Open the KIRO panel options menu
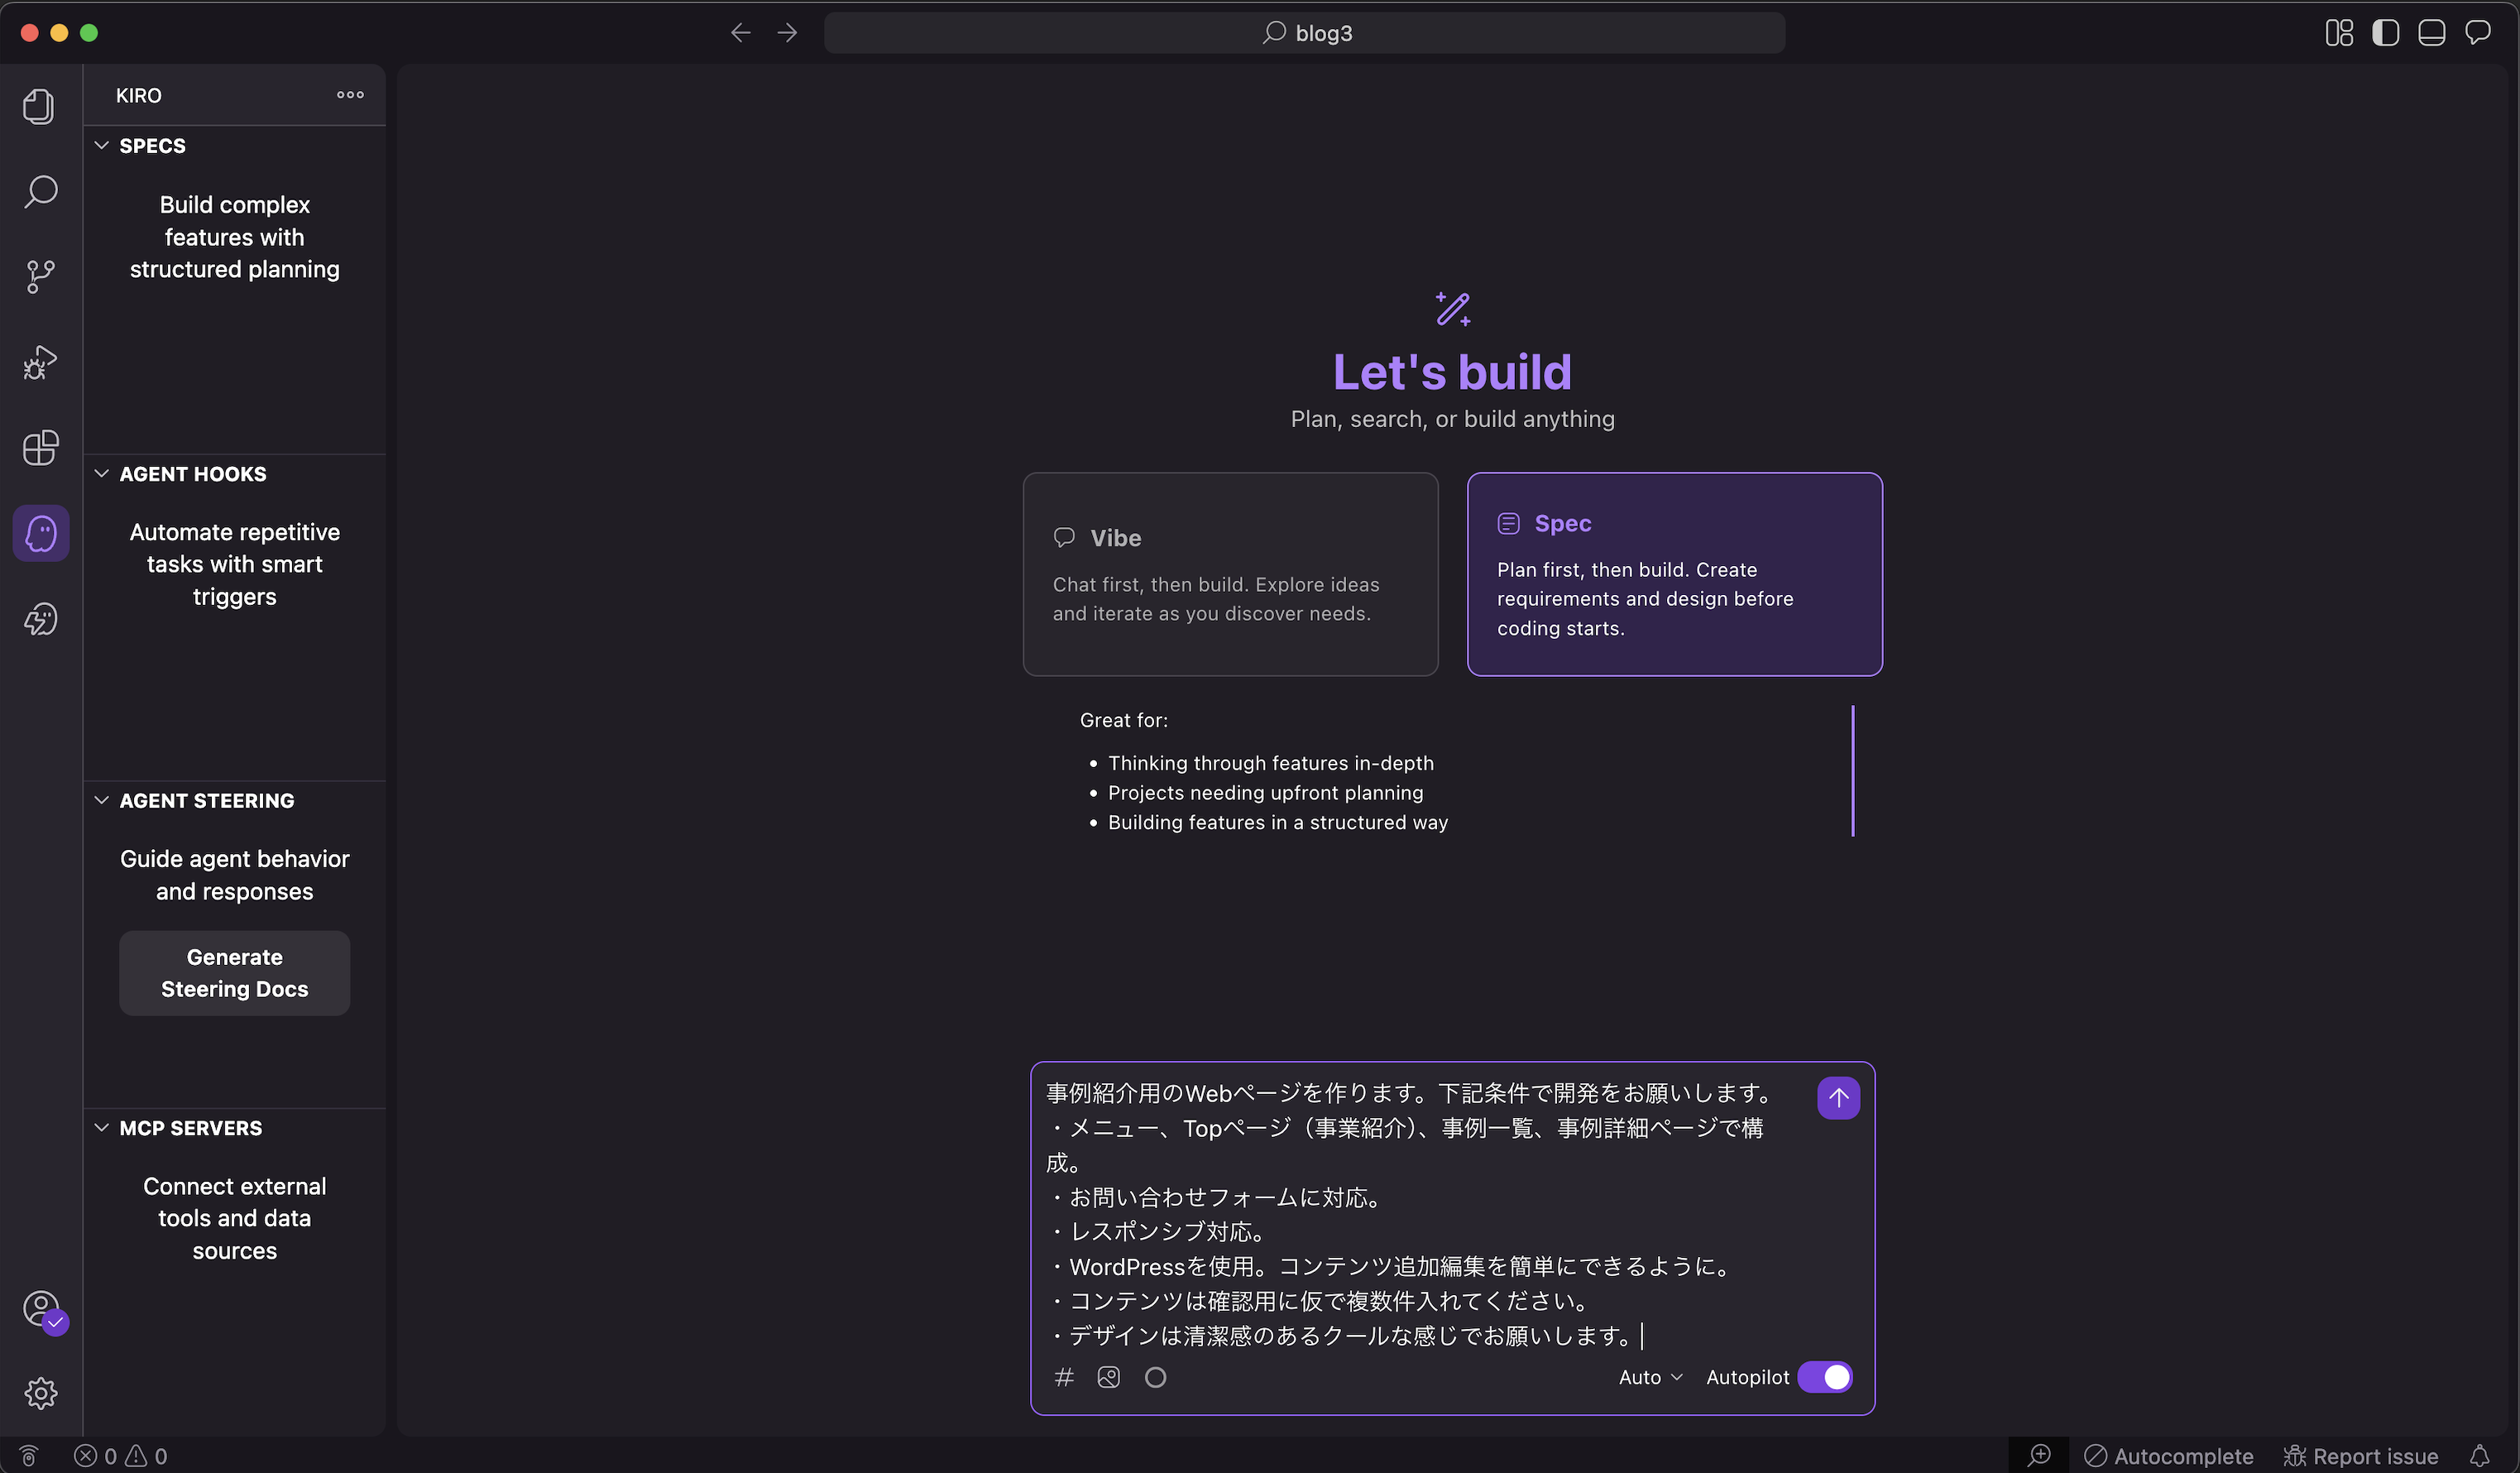The image size is (2520, 1473). [x=349, y=95]
